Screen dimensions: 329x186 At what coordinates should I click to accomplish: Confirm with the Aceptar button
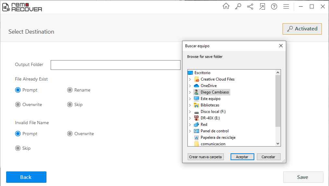(x=242, y=157)
